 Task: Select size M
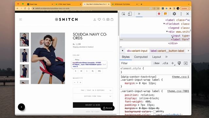point(81,71)
